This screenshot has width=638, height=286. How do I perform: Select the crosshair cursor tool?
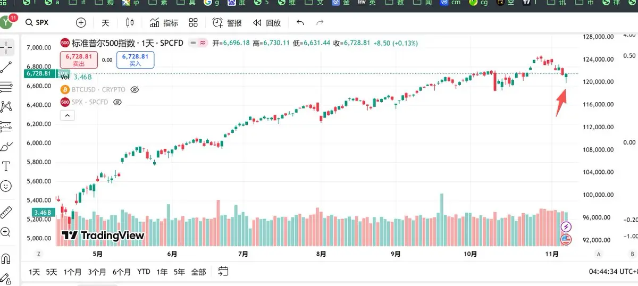[x=6, y=47]
